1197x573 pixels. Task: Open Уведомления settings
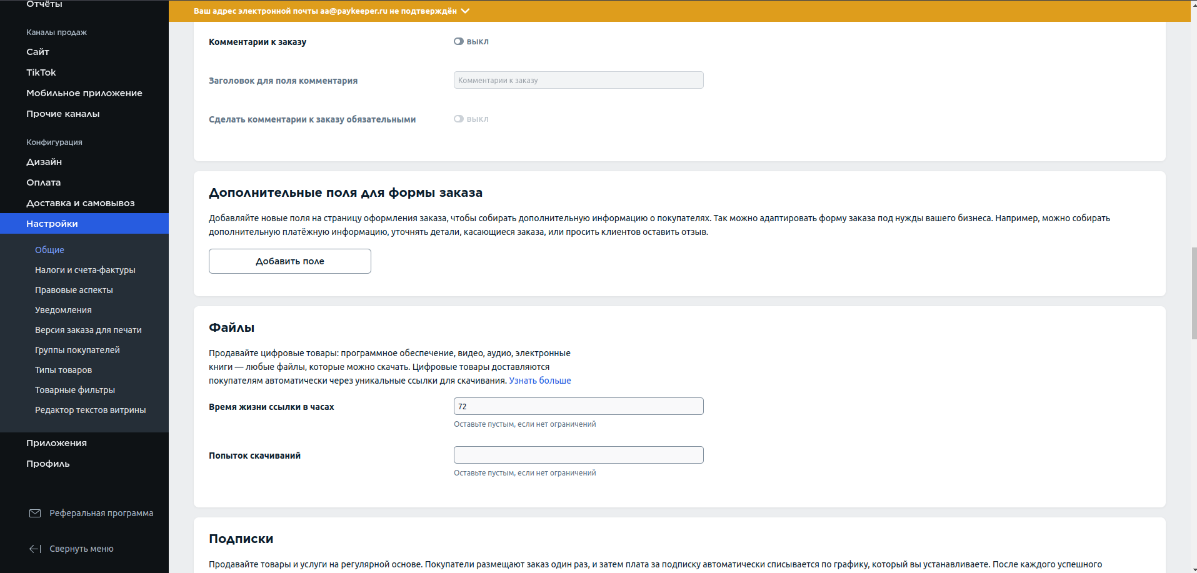(63, 310)
